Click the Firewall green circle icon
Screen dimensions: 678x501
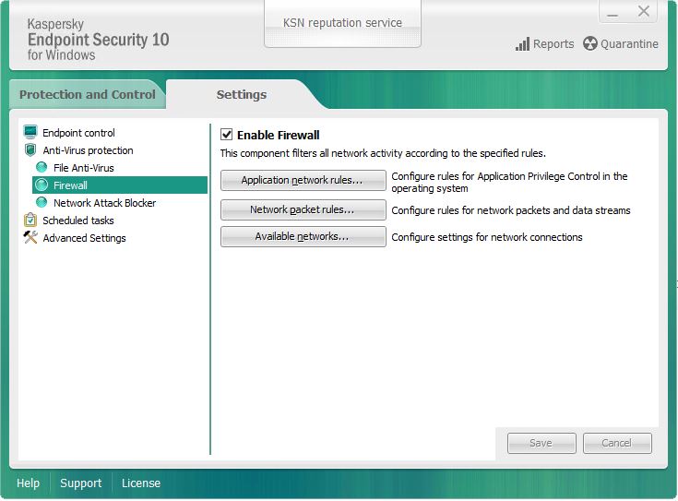(42, 185)
